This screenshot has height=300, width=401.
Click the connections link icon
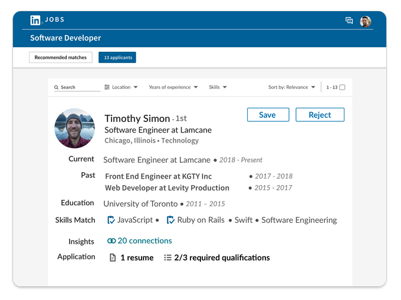click(x=111, y=240)
